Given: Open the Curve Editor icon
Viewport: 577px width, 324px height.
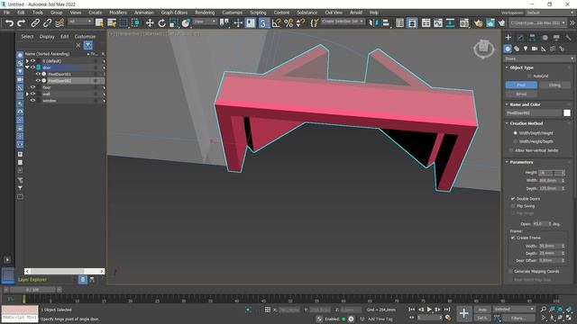Looking at the screenshot, I should coord(438,23).
